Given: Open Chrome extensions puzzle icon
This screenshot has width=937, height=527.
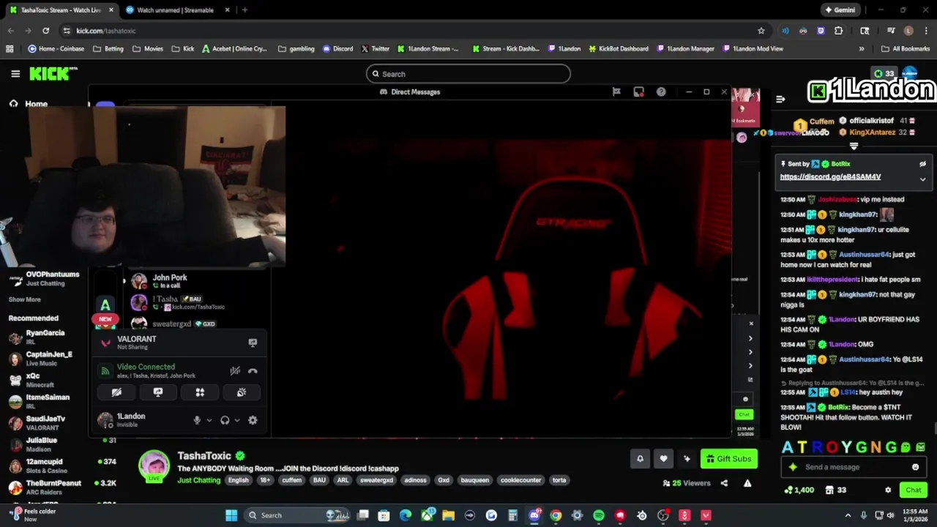Looking at the screenshot, I should tap(838, 31).
